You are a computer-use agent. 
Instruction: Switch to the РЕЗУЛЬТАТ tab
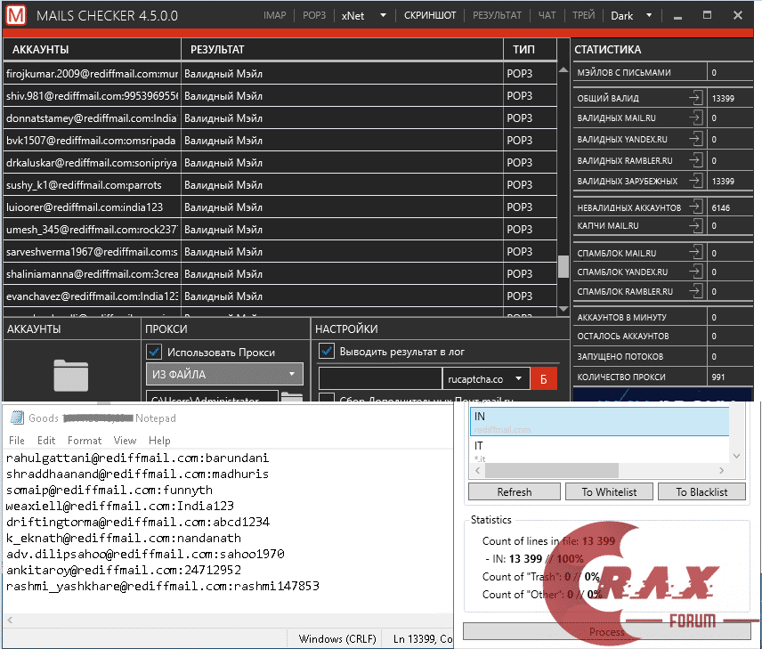point(497,16)
